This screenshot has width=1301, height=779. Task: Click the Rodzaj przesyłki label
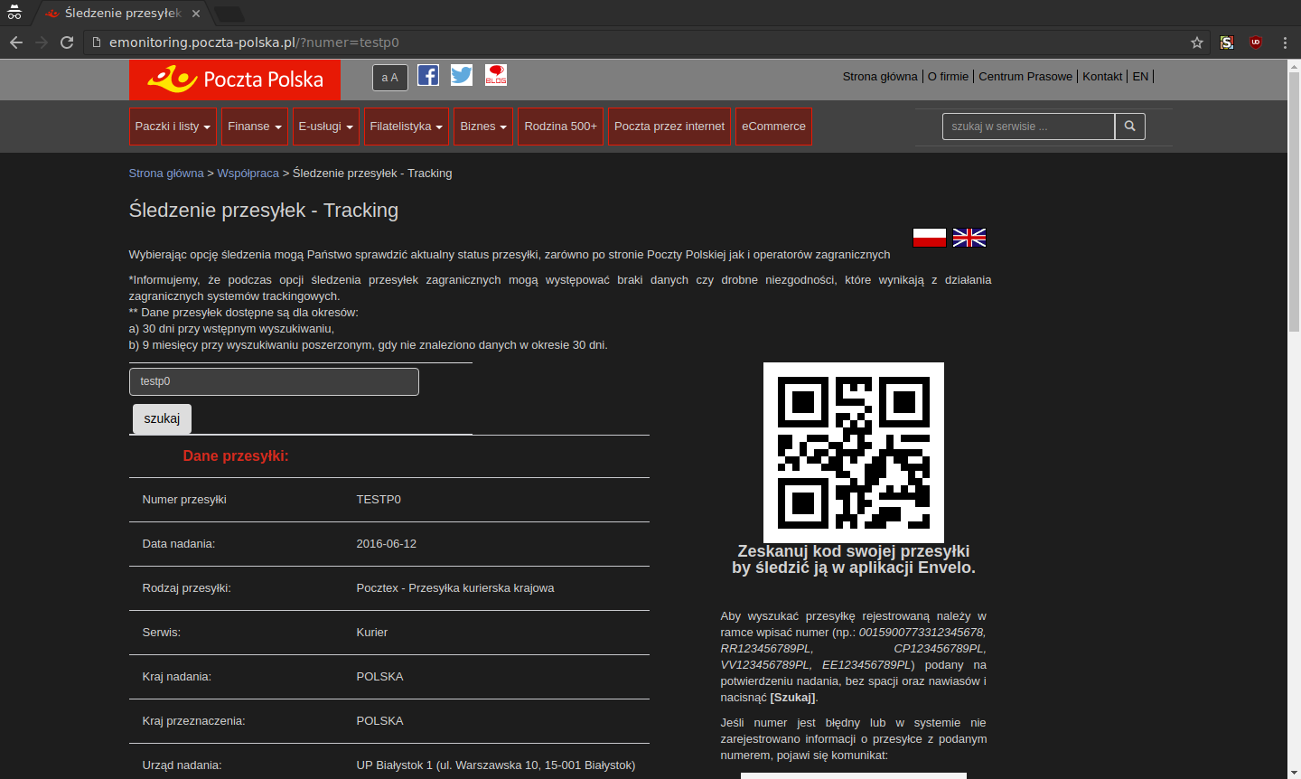click(187, 588)
